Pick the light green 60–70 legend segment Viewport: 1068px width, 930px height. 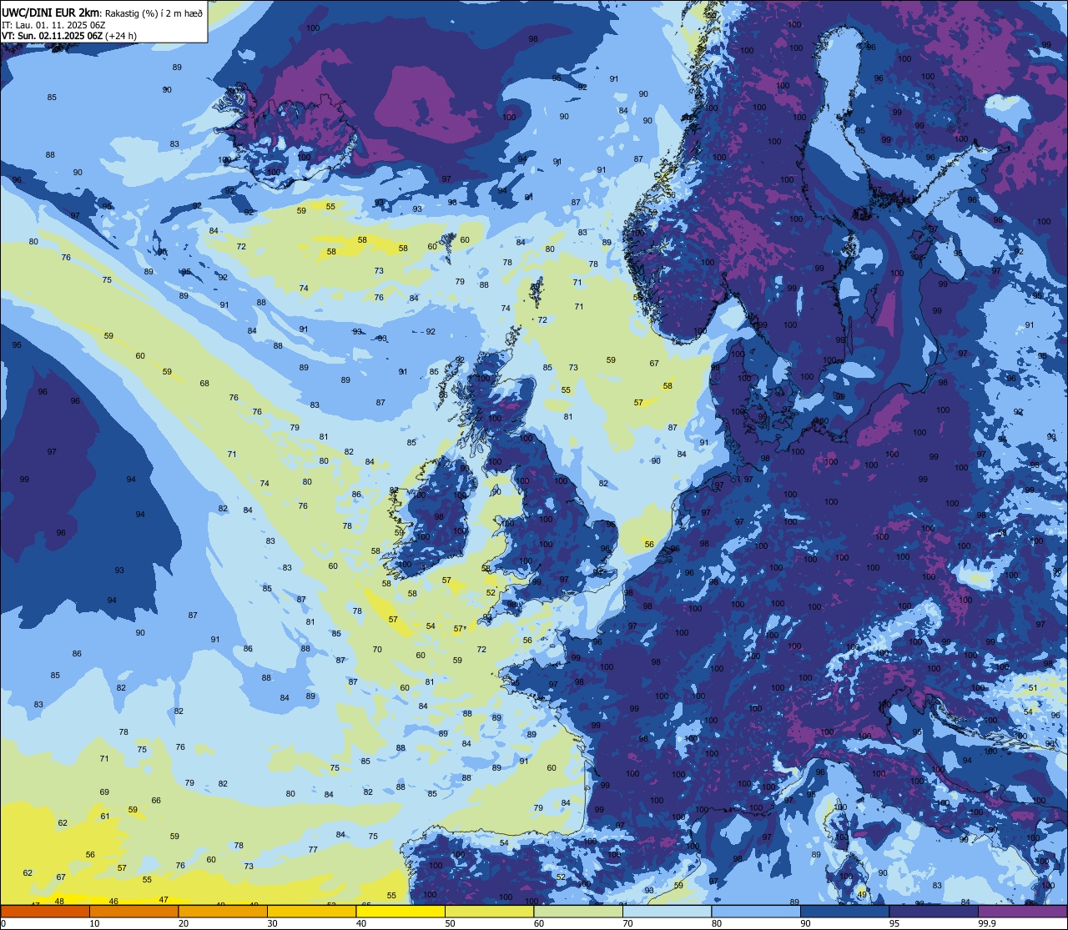click(578, 911)
